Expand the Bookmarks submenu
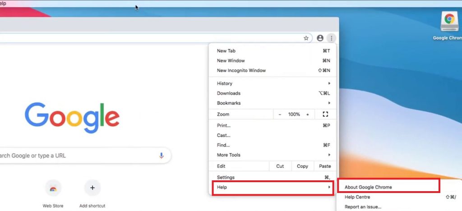This screenshot has width=462, height=211. (x=272, y=103)
